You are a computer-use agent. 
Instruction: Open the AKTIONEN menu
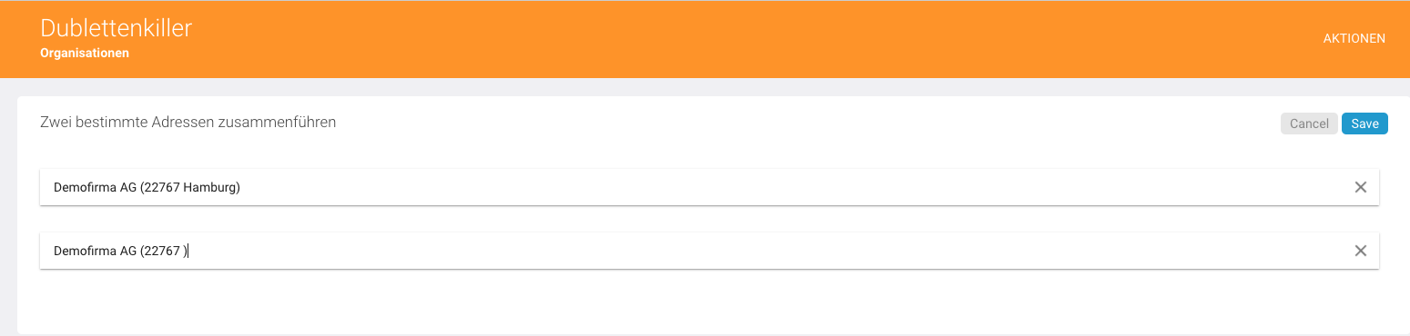pos(1354,38)
